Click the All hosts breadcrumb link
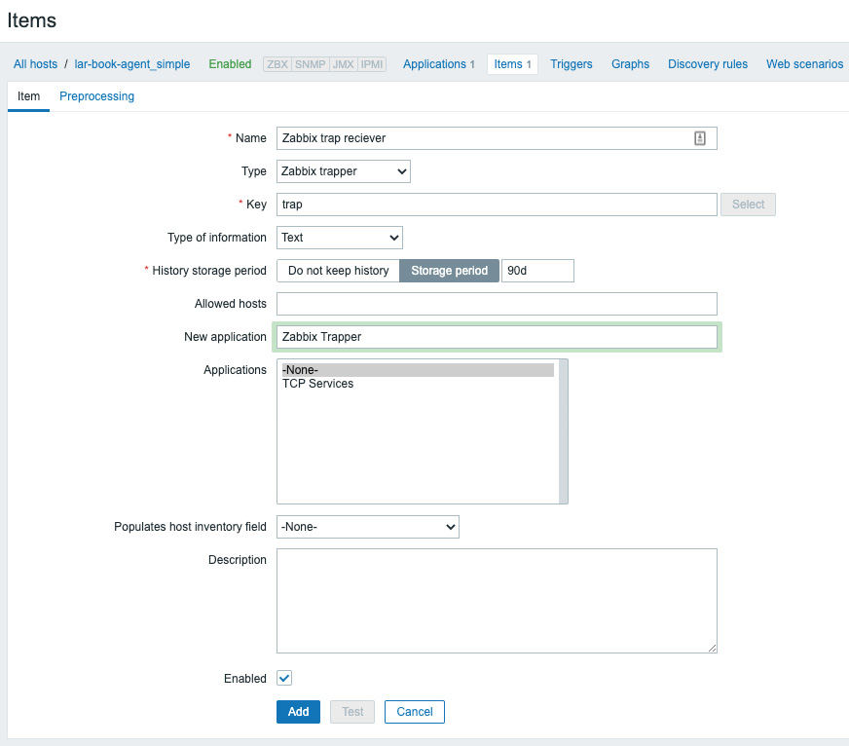Screen dimensions: 849x746 pyautogui.click(x=35, y=64)
